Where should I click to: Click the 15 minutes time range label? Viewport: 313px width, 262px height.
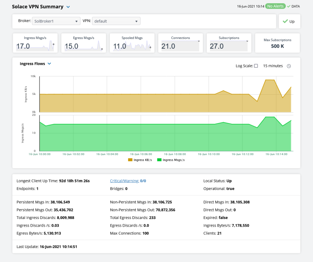(273, 66)
